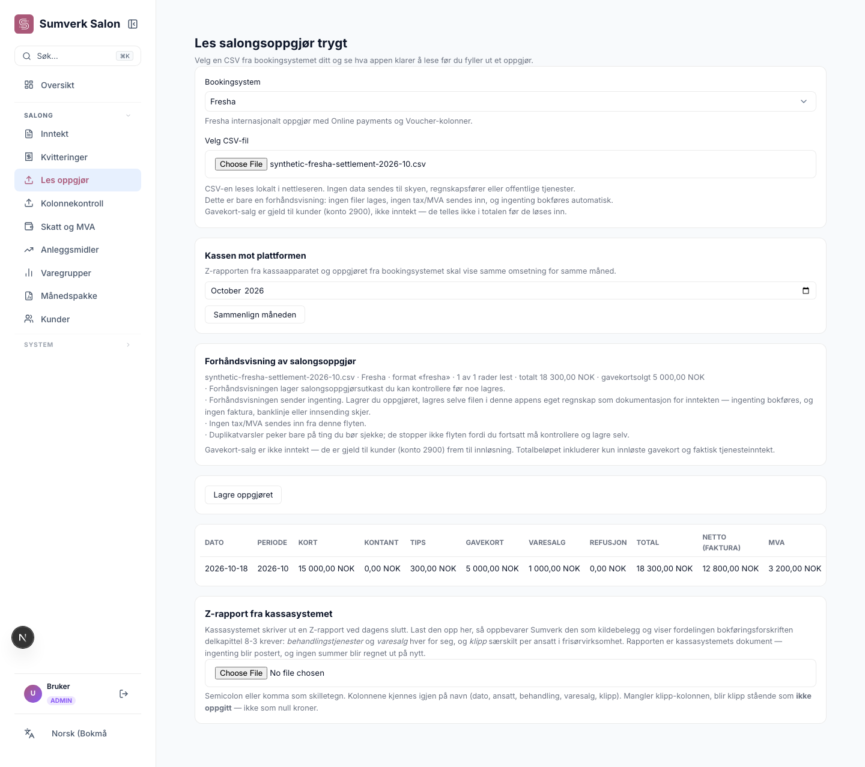Collapse the sidebar with the panel icon
This screenshot has height=767, width=865.
coord(133,24)
